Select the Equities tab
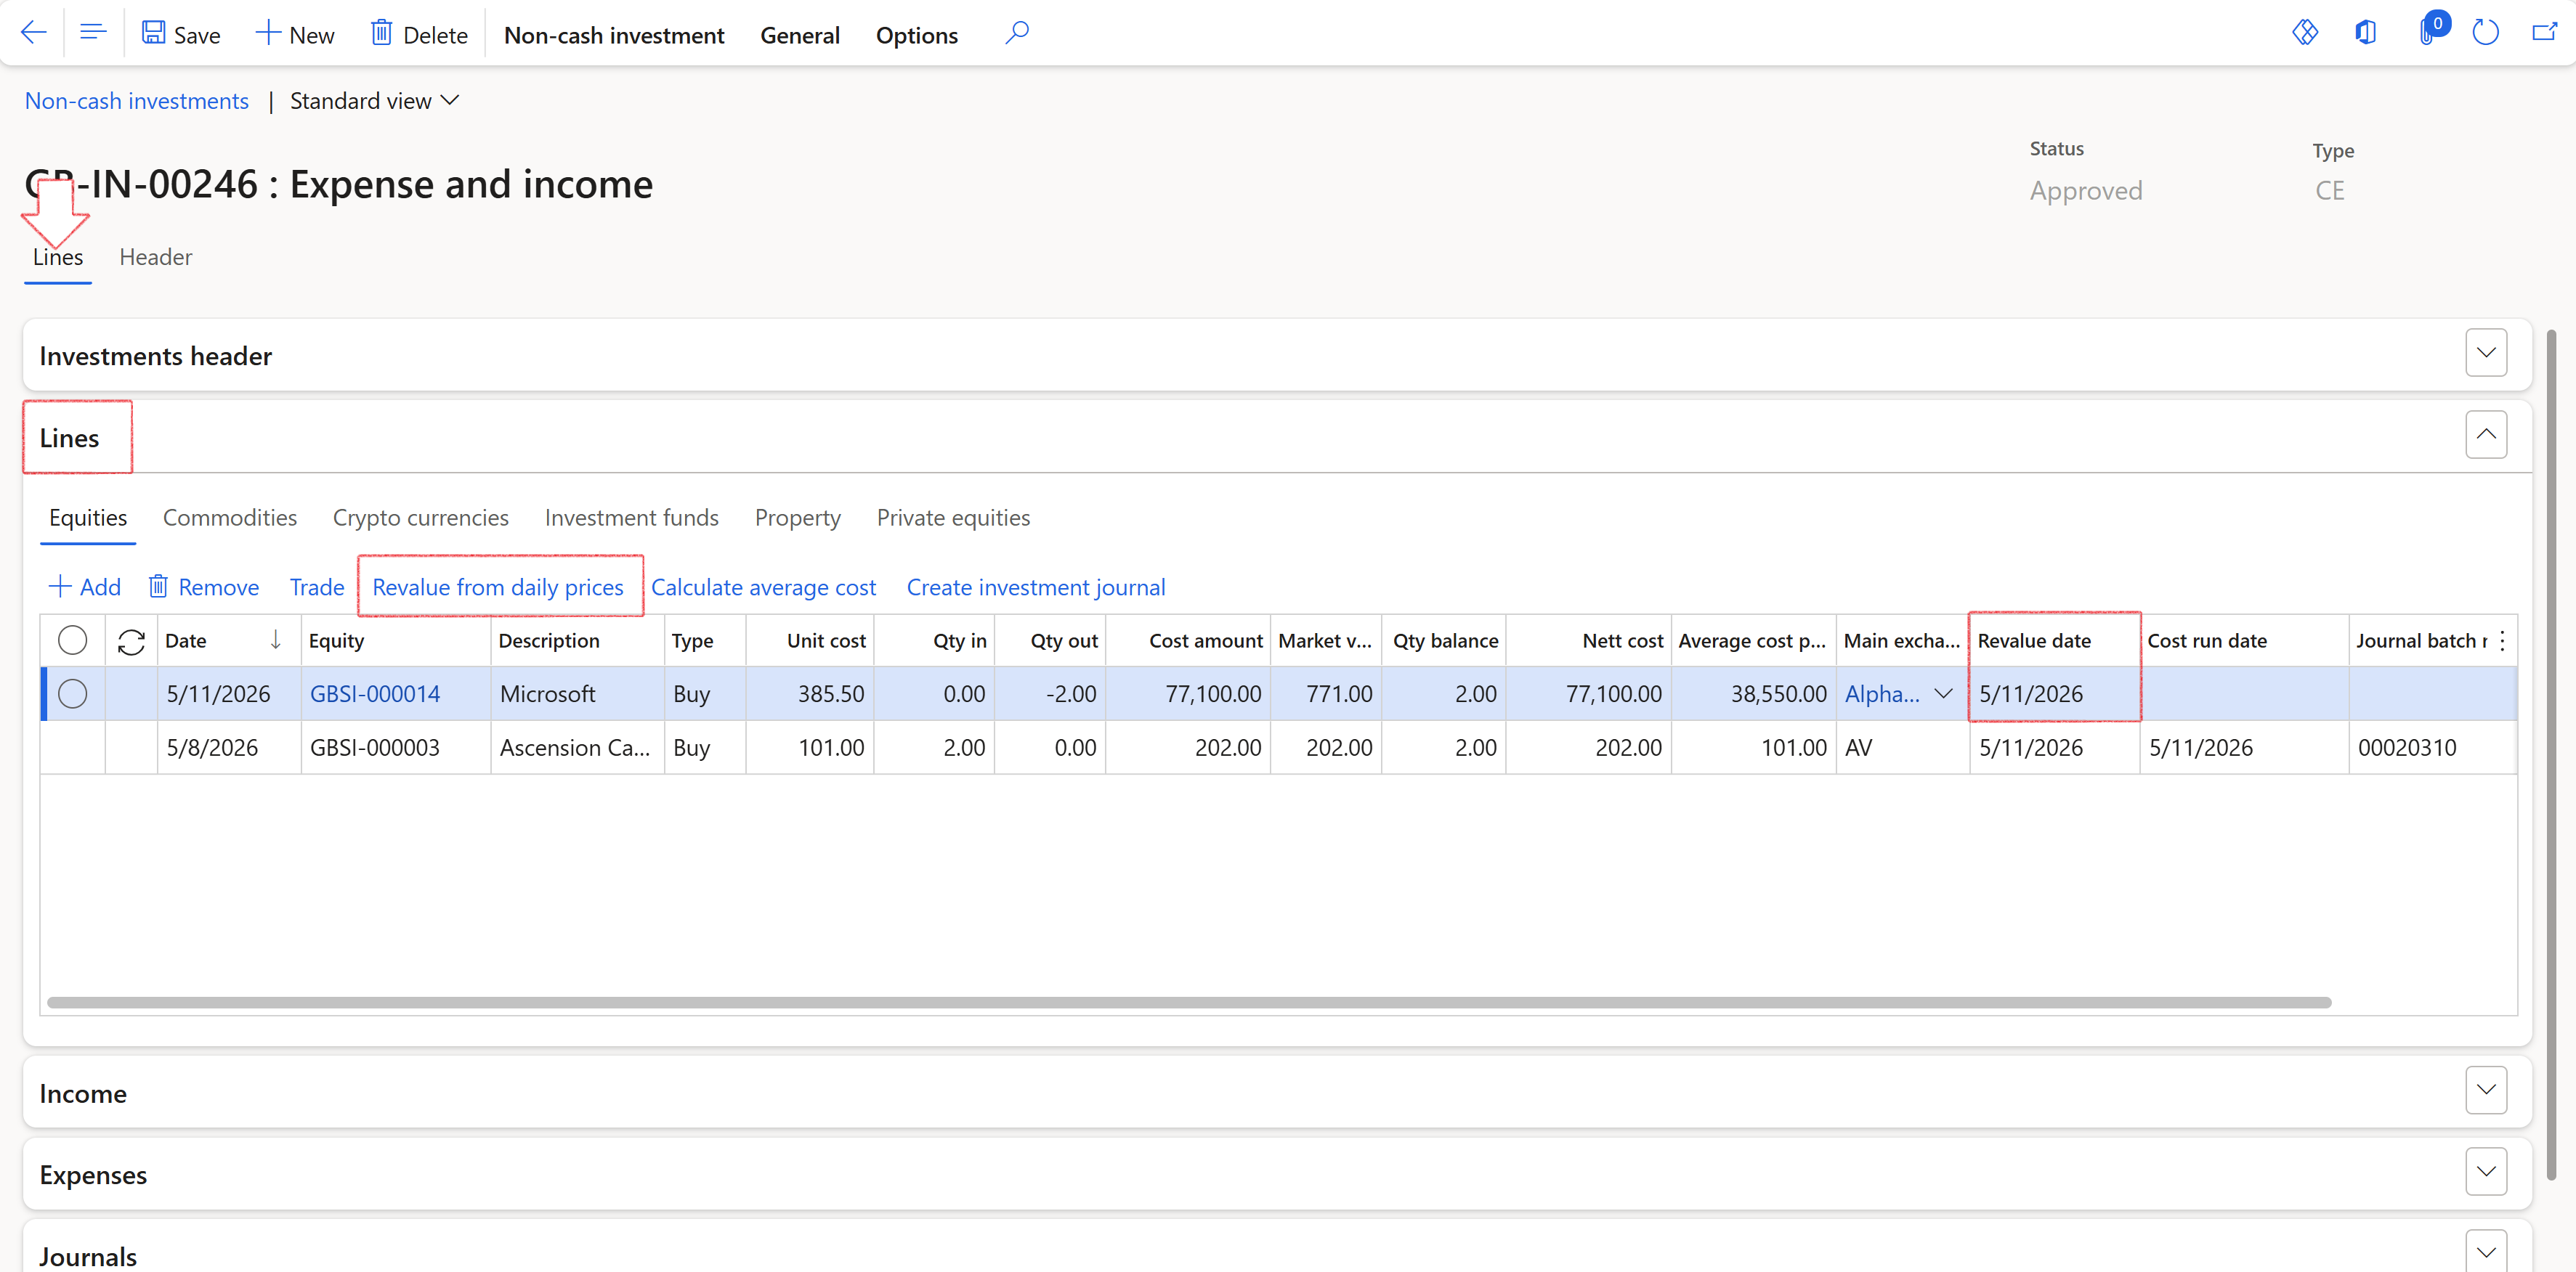This screenshot has width=2576, height=1272. 88,518
